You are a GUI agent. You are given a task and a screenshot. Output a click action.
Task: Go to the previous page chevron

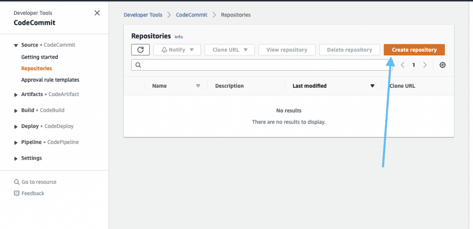[x=402, y=65]
